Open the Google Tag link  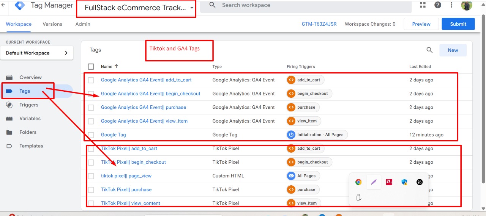click(x=113, y=135)
